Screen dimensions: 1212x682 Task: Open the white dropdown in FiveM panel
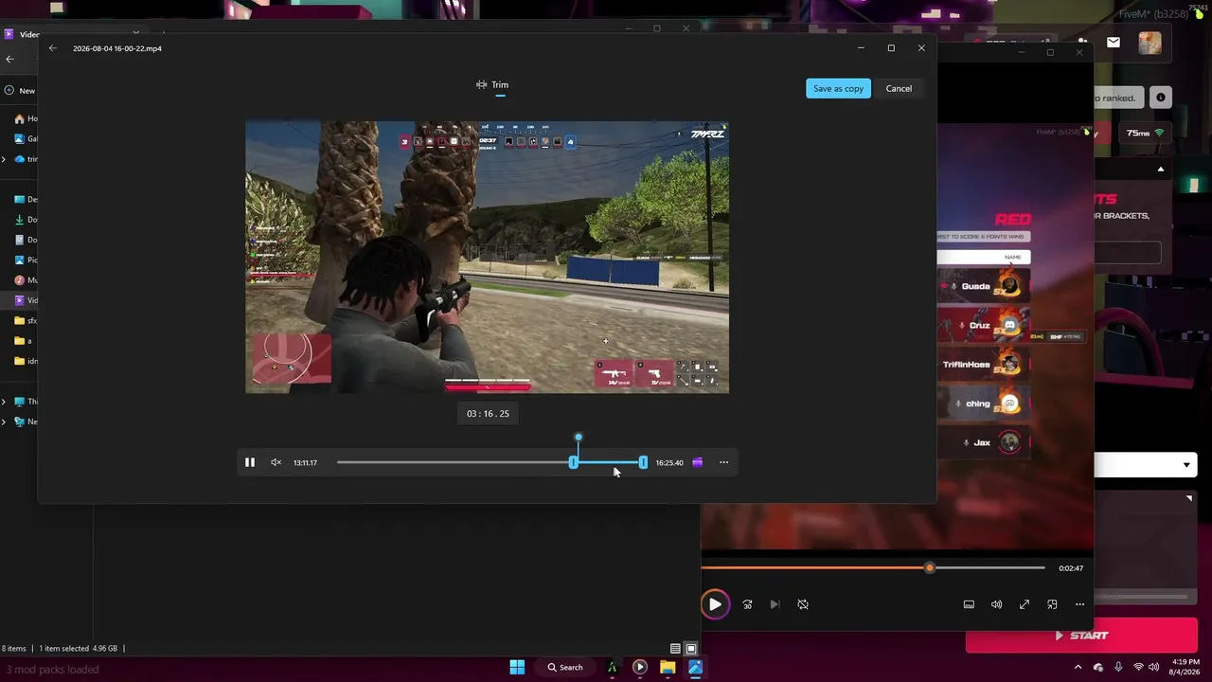[1144, 465]
